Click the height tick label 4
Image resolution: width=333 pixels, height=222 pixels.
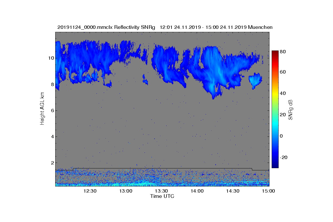tap(52, 137)
